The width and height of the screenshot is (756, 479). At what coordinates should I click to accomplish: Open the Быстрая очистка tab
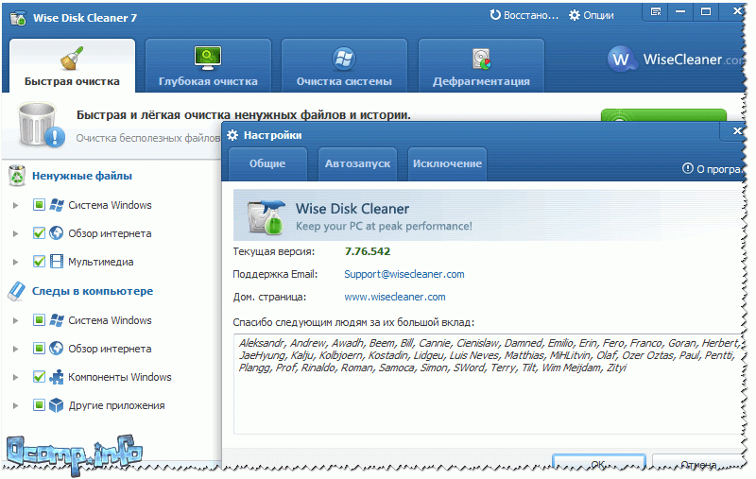tap(72, 65)
